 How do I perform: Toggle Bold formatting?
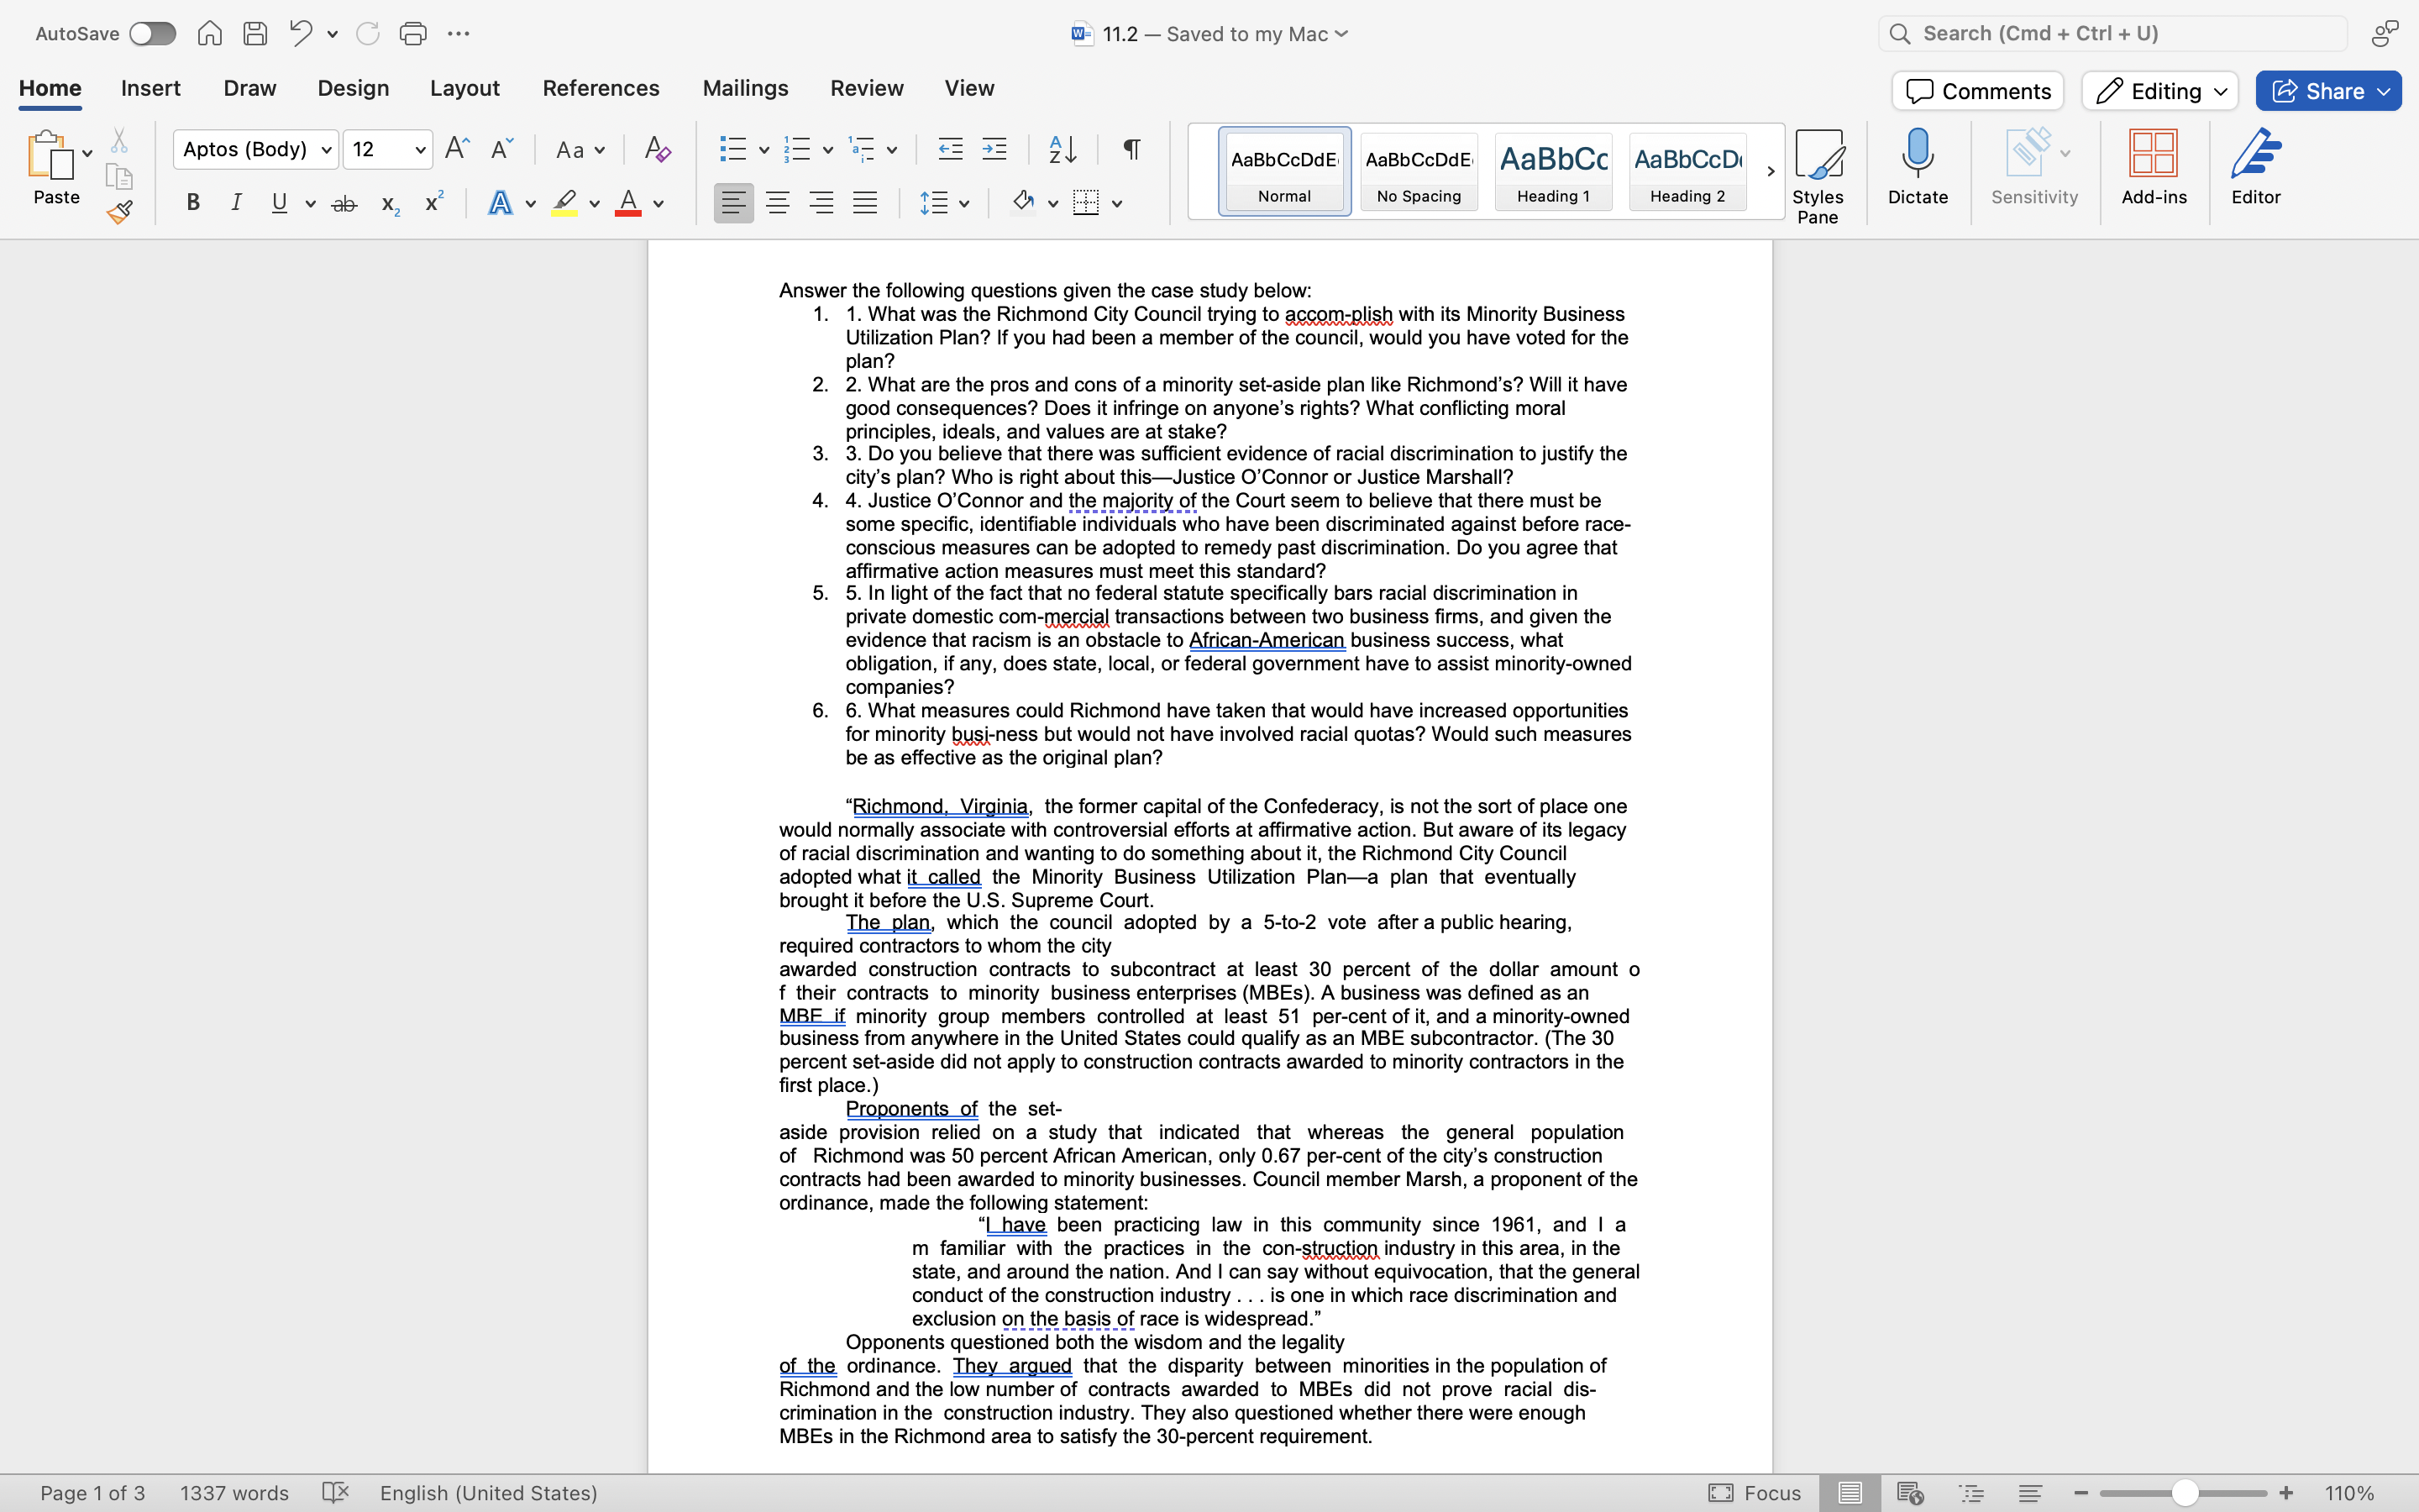[x=193, y=203]
